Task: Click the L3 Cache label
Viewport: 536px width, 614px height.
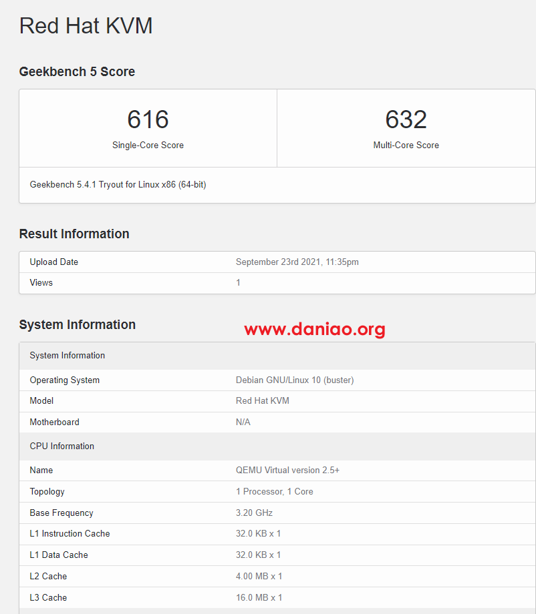Action: click(x=48, y=597)
